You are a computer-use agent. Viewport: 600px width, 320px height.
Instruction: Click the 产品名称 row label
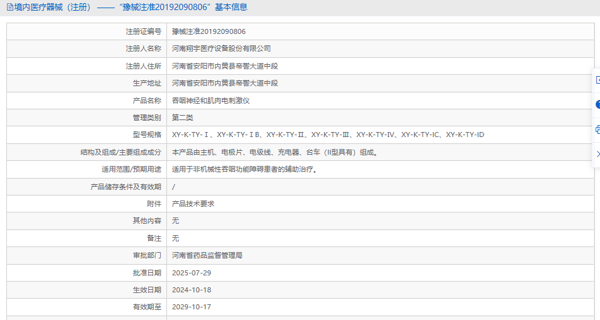pos(147,101)
